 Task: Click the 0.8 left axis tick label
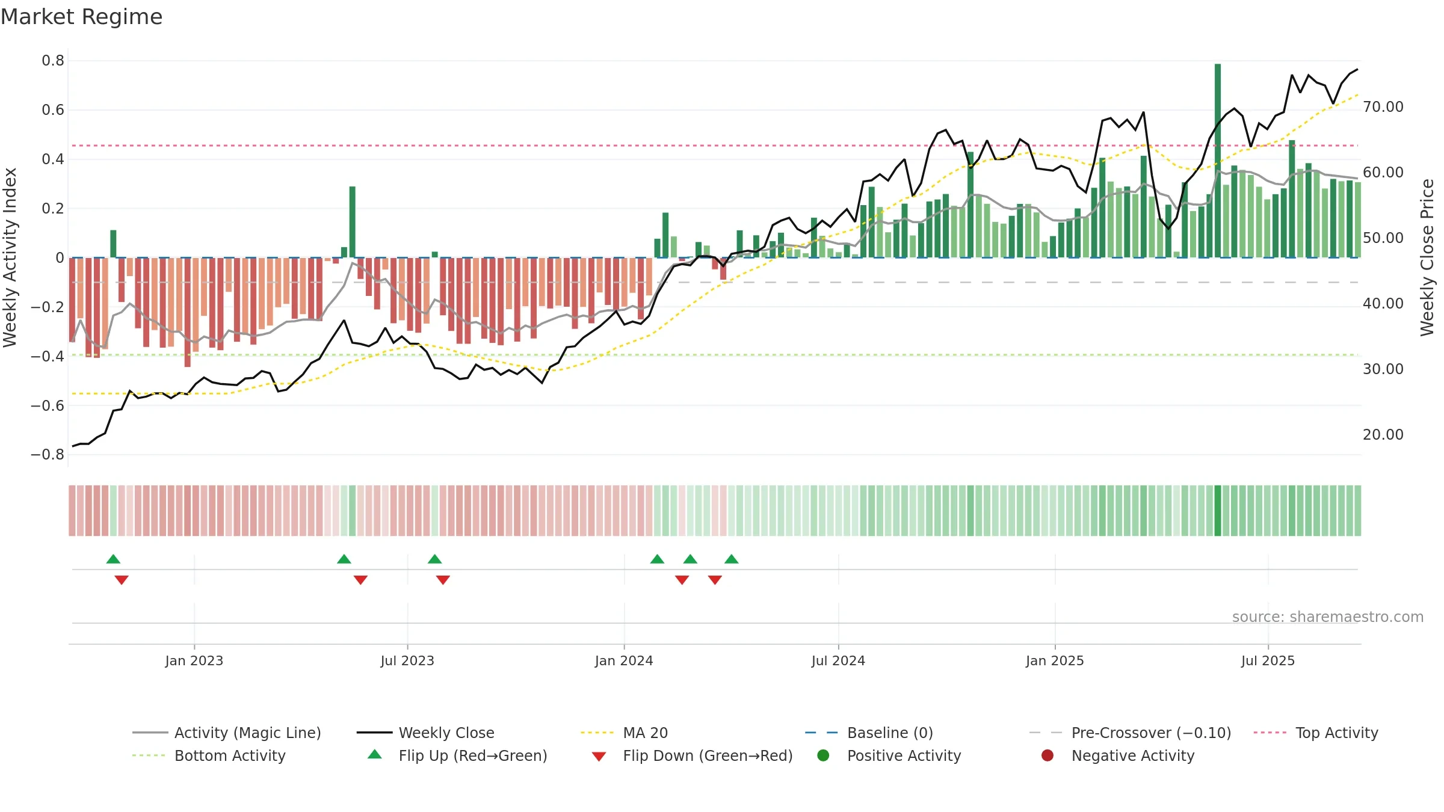click(53, 60)
